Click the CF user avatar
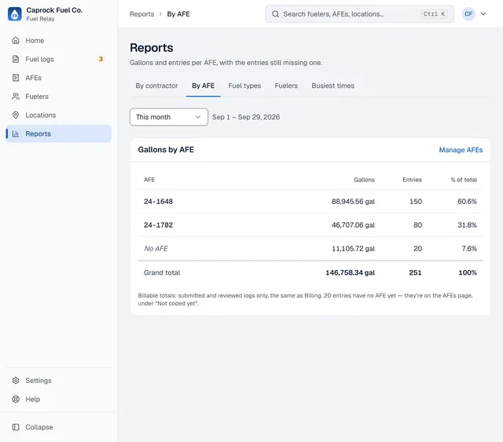 coord(468,14)
